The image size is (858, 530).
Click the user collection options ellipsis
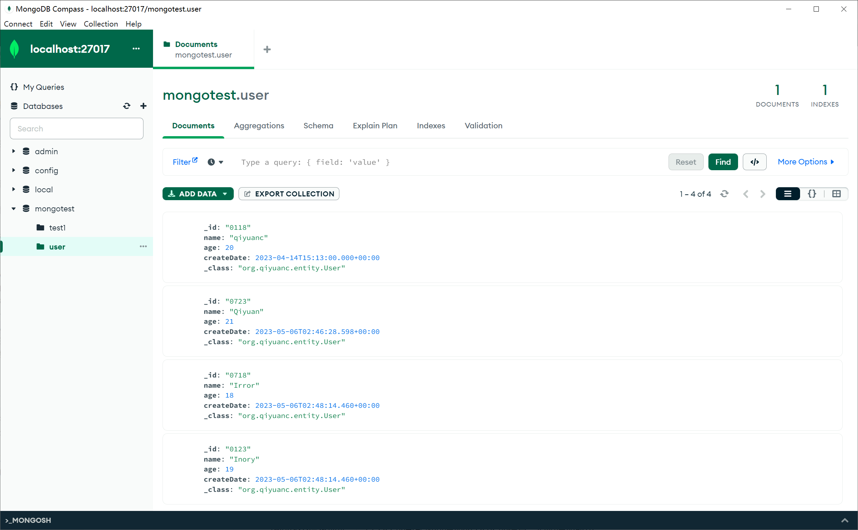143,246
